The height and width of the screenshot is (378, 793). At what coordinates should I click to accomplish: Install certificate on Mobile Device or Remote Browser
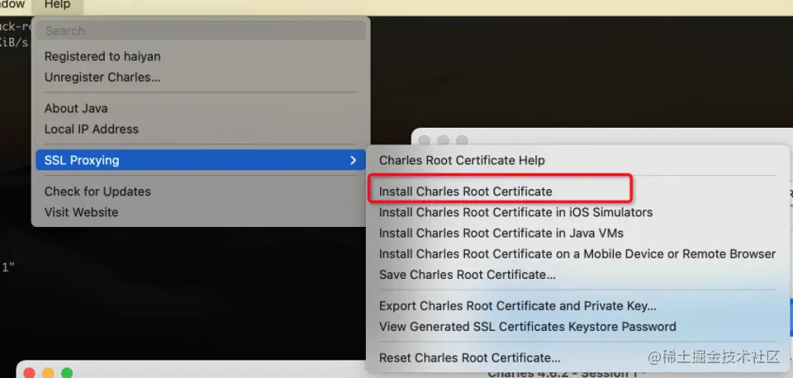[577, 253]
